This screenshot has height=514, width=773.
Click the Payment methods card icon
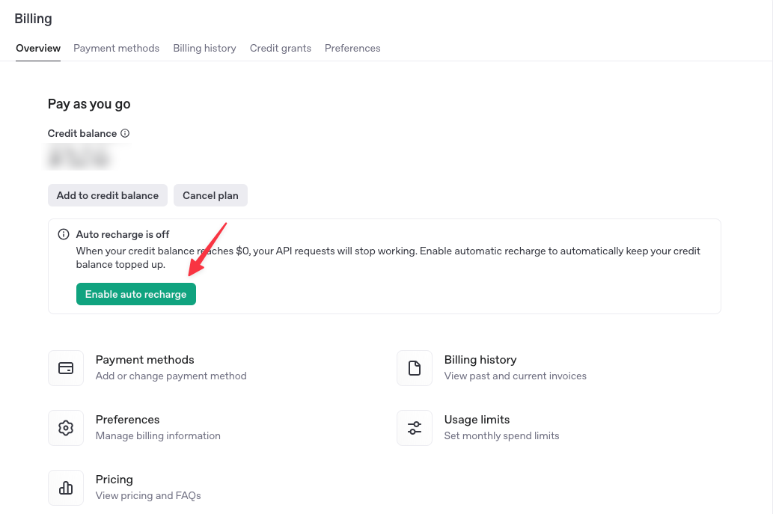coord(66,368)
